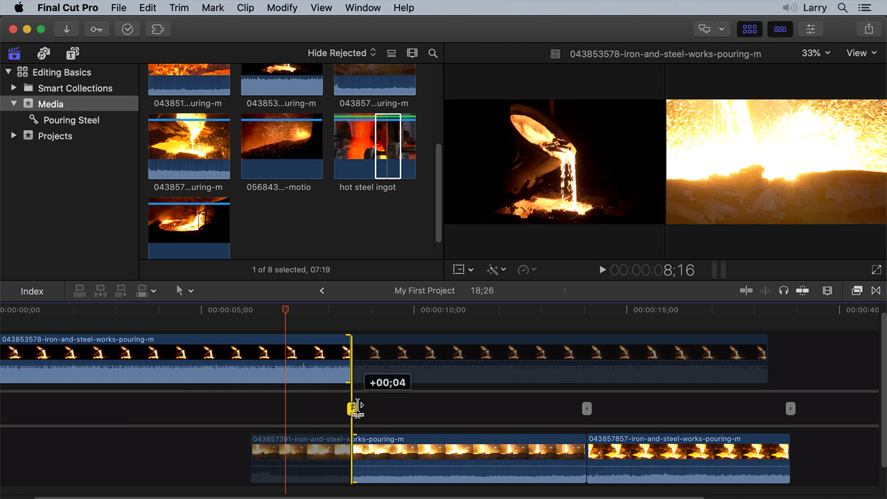This screenshot has height=499, width=887.
Task: Click the Pouring Steel keyword collection
Action: [71, 120]
